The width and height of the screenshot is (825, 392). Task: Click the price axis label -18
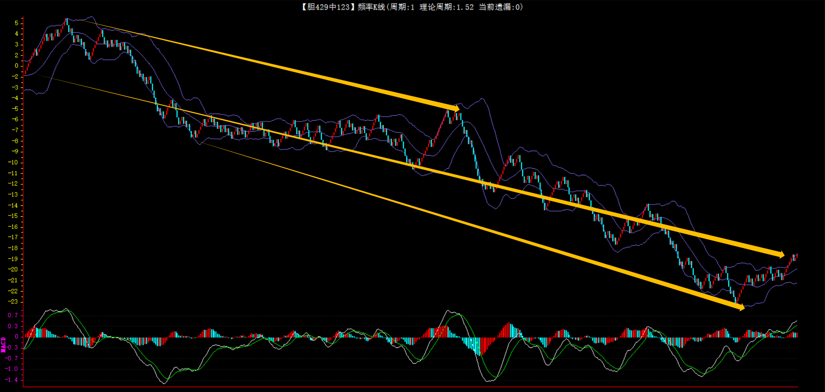(14, 248)
